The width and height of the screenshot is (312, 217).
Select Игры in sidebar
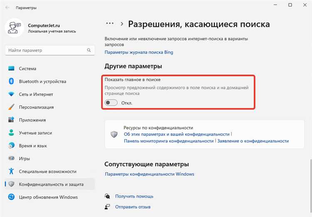click(x=50, y=158)
